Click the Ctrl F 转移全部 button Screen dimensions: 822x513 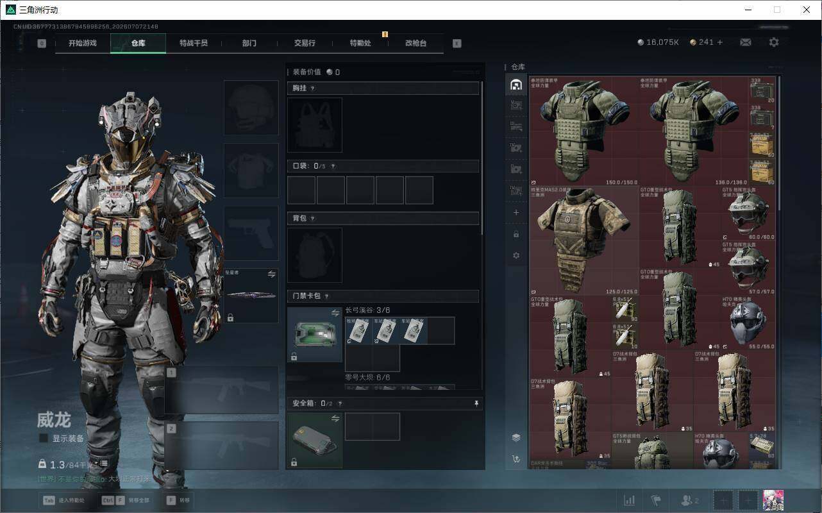click(125, 500)
